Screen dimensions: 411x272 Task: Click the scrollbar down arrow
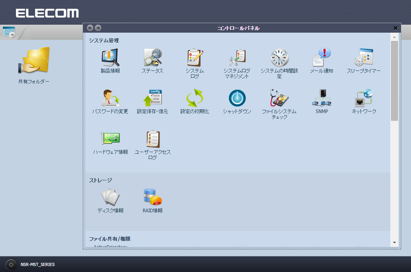click(394, 243)
